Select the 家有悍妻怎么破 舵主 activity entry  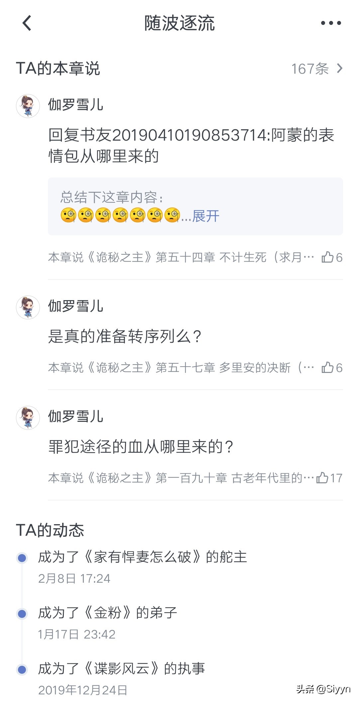coord(142,557)
